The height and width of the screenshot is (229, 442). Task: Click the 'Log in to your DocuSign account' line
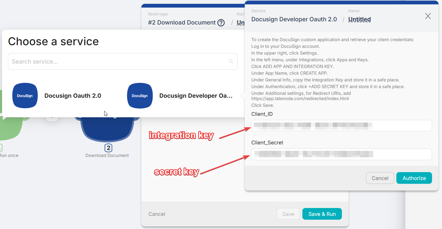286,46
